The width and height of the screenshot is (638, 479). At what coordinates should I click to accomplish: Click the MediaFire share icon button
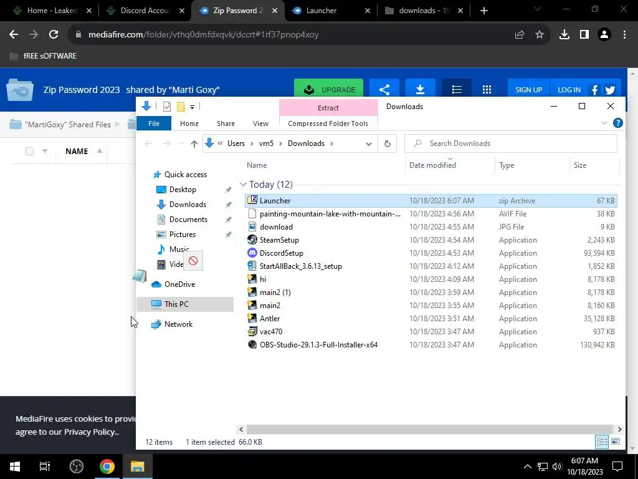384,90
